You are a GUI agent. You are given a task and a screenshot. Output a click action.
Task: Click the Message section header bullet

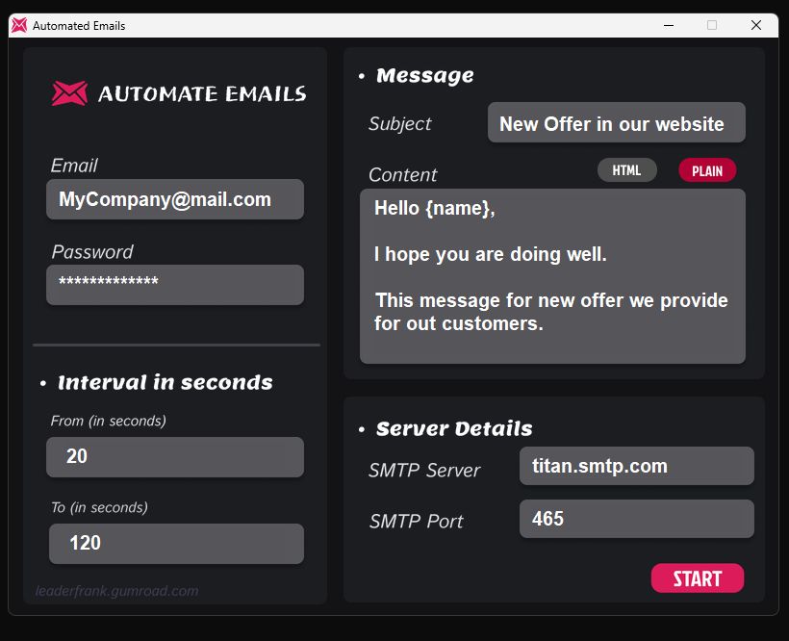pos(362,75)
